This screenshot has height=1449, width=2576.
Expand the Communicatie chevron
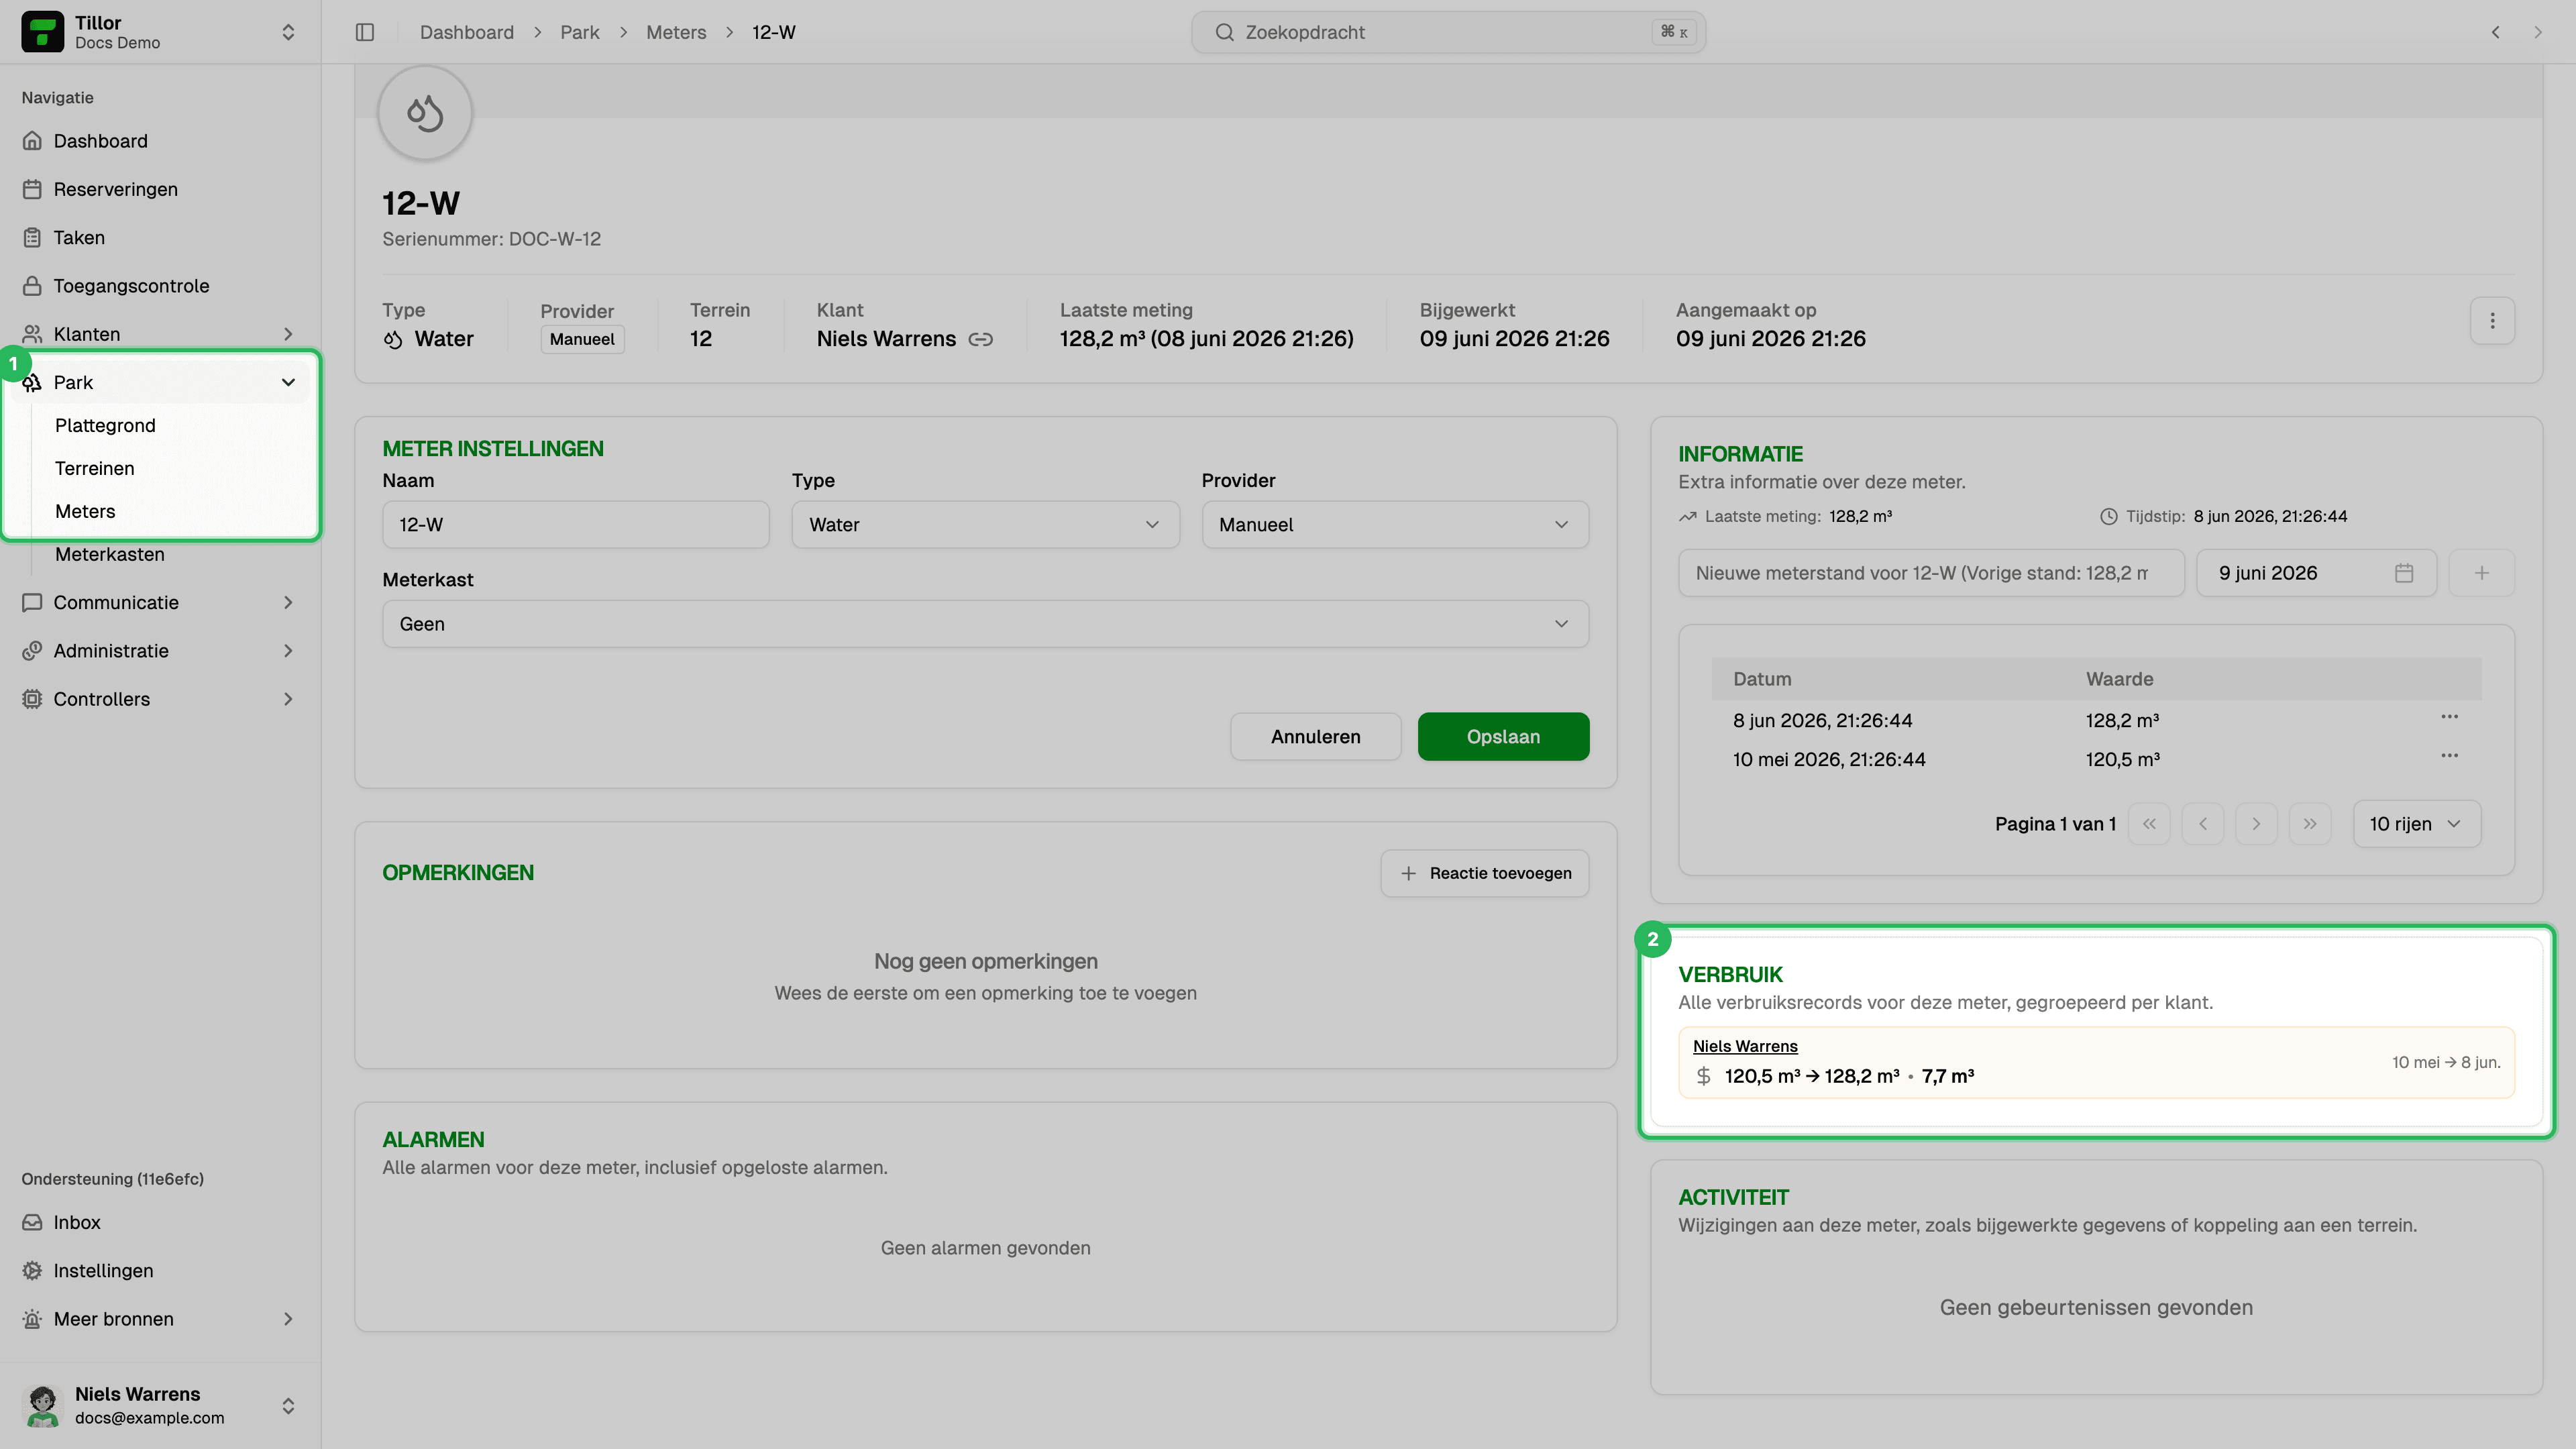click(x=288, y=602)
